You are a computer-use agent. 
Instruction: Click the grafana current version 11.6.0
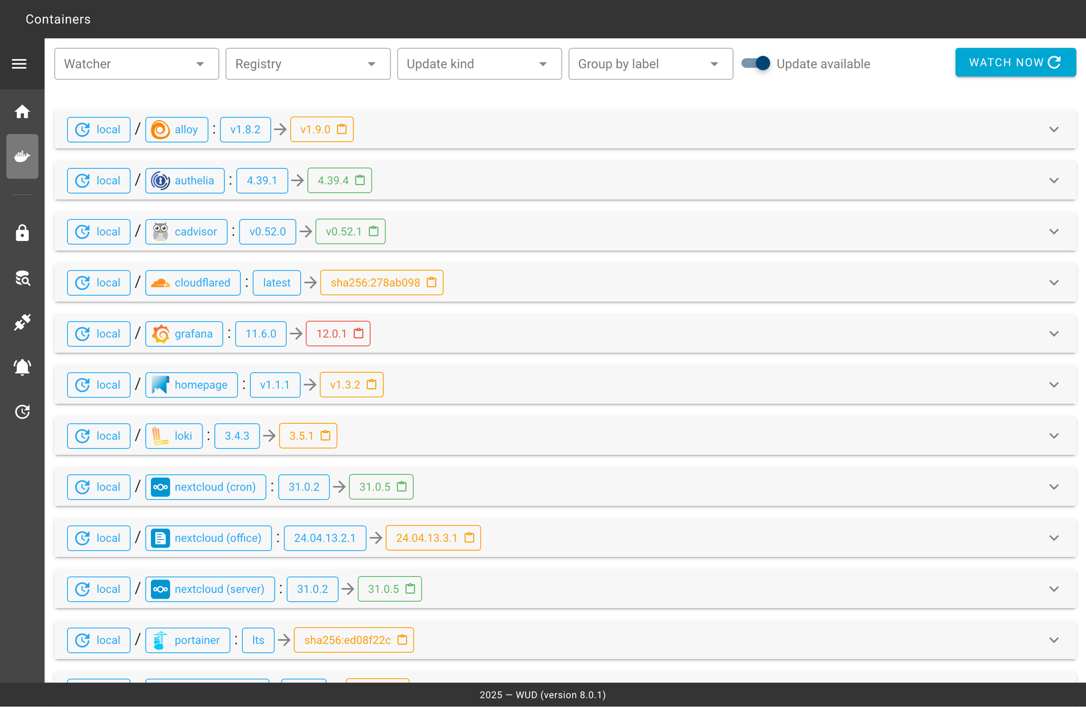pyautogui.click(x=261, y=334)
